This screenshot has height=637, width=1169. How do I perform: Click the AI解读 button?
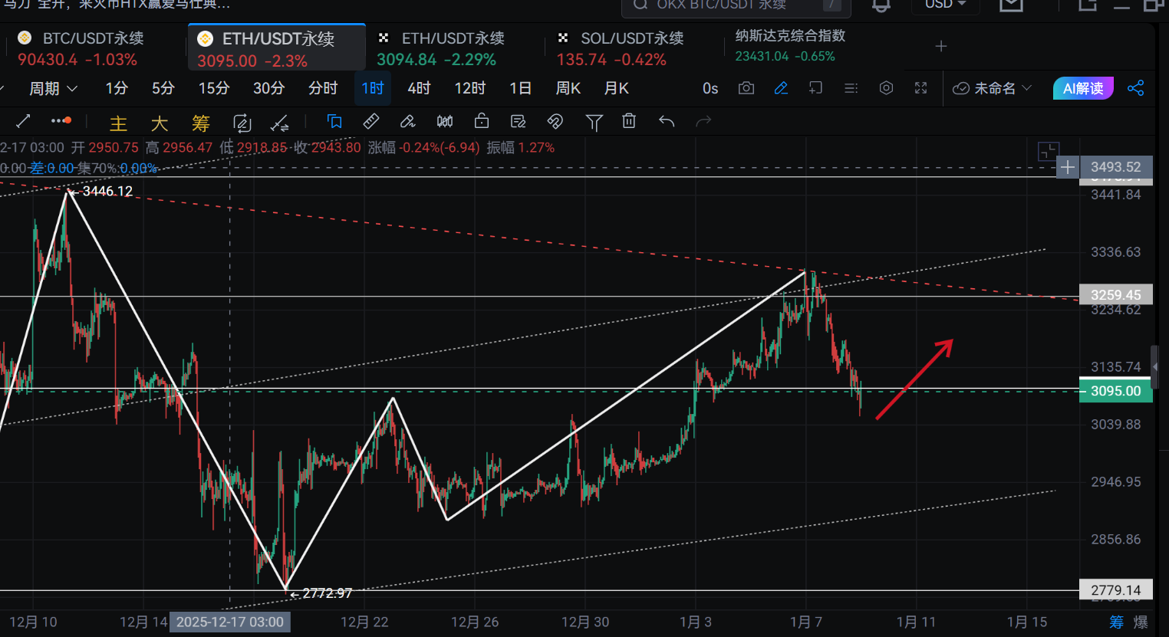click(1082, 88)
